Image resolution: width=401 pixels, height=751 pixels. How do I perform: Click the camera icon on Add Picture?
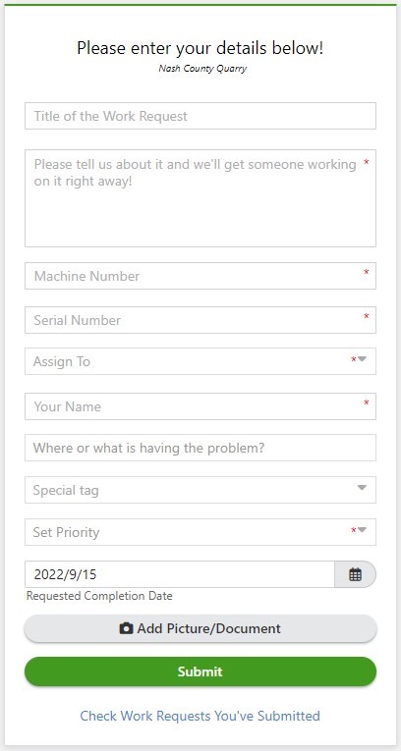click(x=126, y=628)
